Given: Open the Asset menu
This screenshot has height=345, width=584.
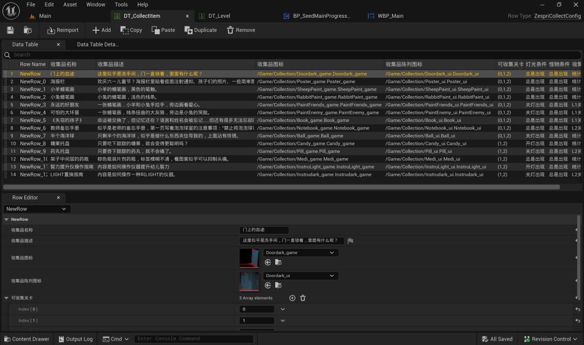Looking at the screenshot, I should [x=70, y=4].
